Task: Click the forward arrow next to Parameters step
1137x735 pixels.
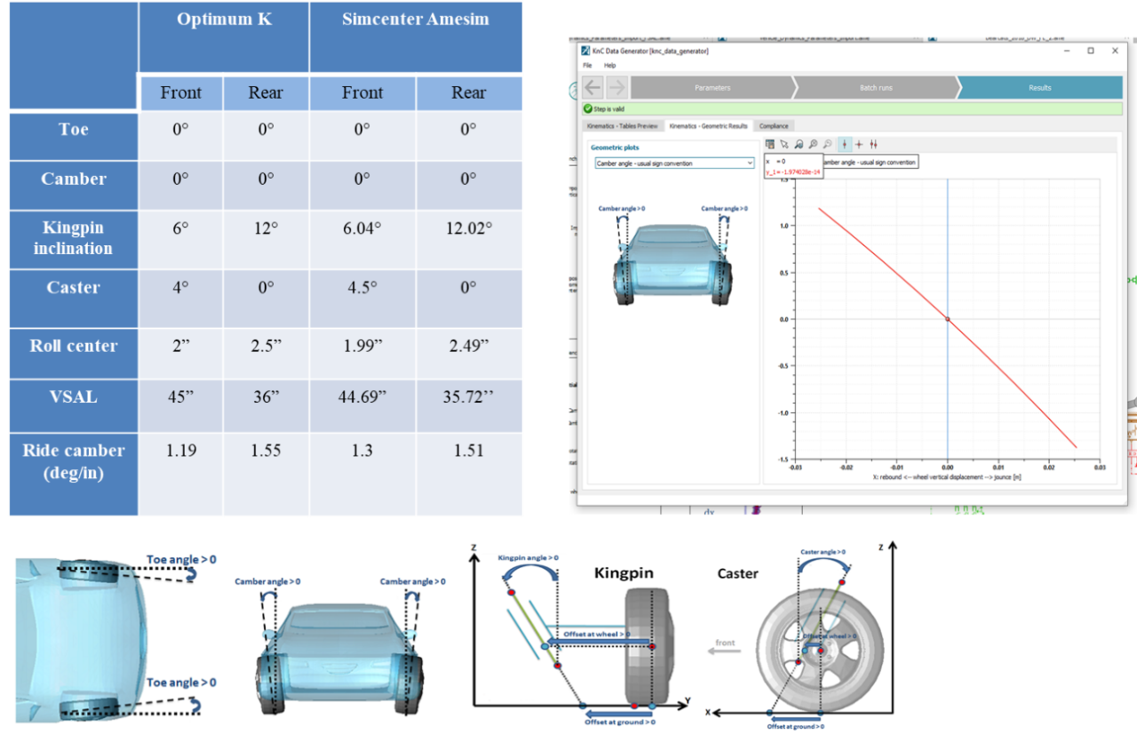Action: (x=616, y=87)
